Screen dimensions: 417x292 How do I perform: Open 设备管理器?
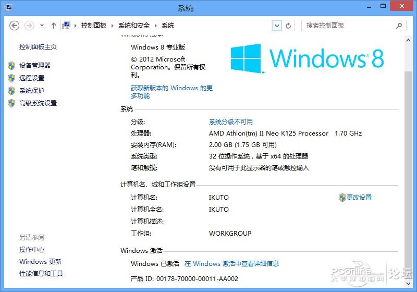pos(35,65)
